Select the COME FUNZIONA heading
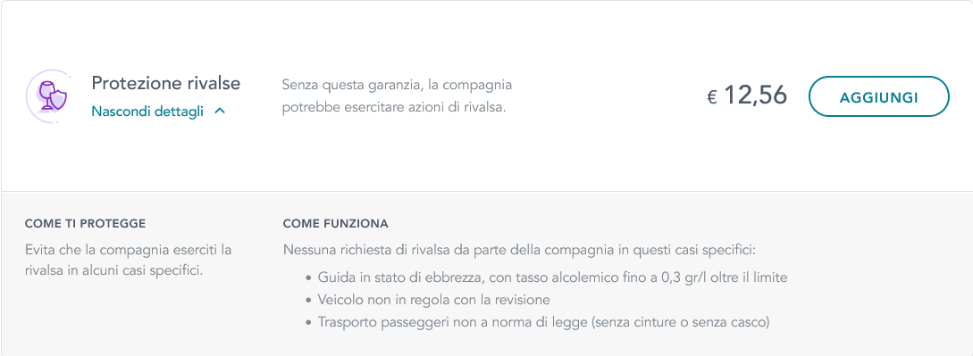973x356 pixels. (336, 224)
